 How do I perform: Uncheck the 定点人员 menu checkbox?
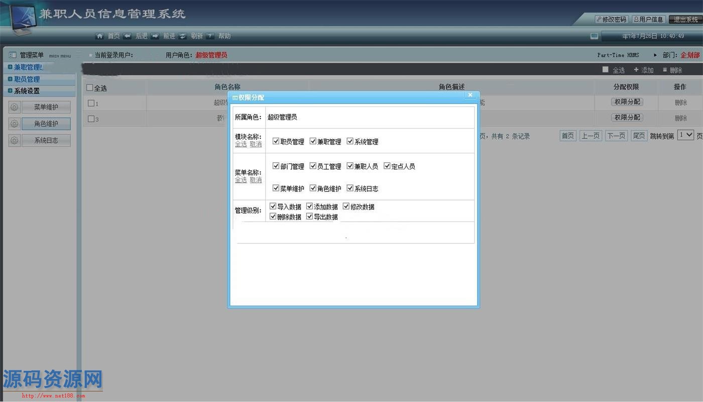387,166
